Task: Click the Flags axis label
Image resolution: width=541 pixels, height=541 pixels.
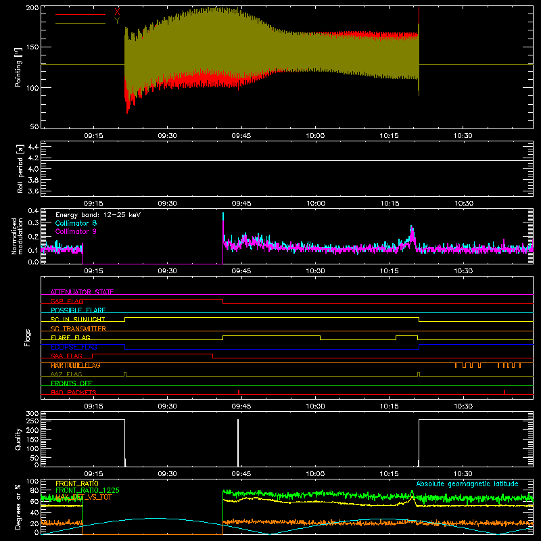Action: 28,337
